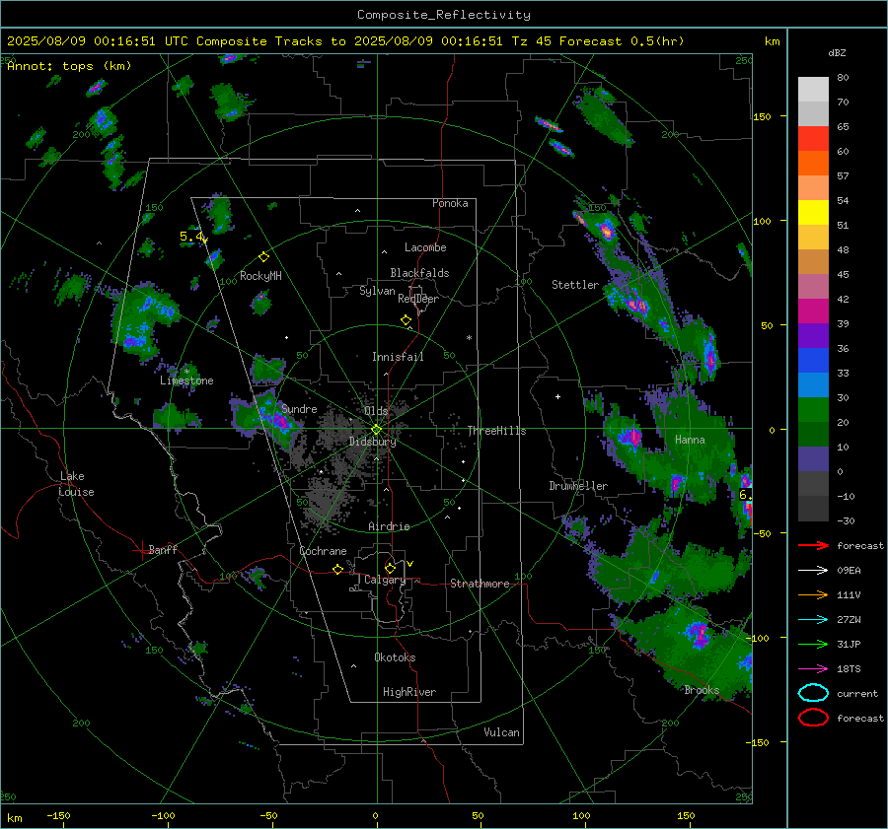The height and width of the screenshot is (829, 888).
Task: Click the magenta 39–42 dBZ swatch
Action: tap(813, 311)
